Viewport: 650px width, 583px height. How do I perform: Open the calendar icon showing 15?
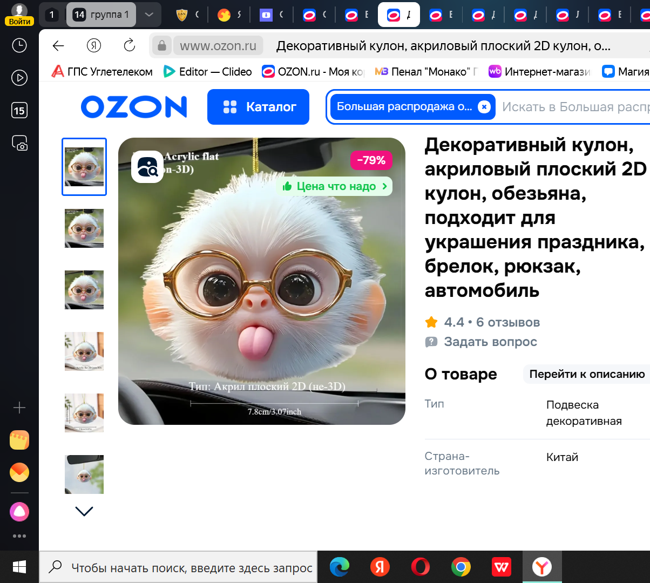click(19, 110)
